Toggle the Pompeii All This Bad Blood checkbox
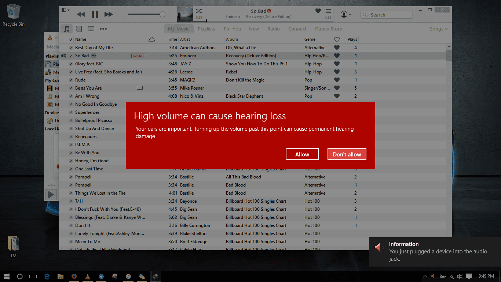Viewport: 501px width, 282px height. 71,177
